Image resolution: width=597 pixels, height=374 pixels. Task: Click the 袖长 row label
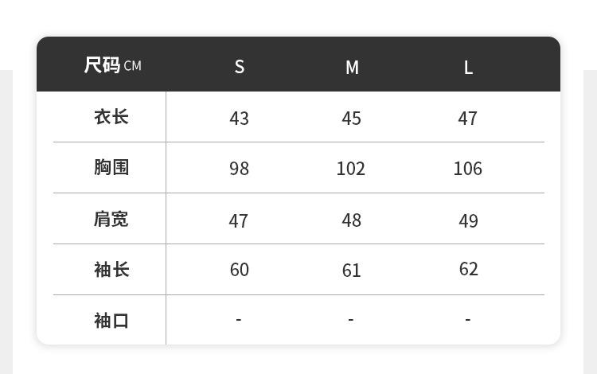(111, 270)
